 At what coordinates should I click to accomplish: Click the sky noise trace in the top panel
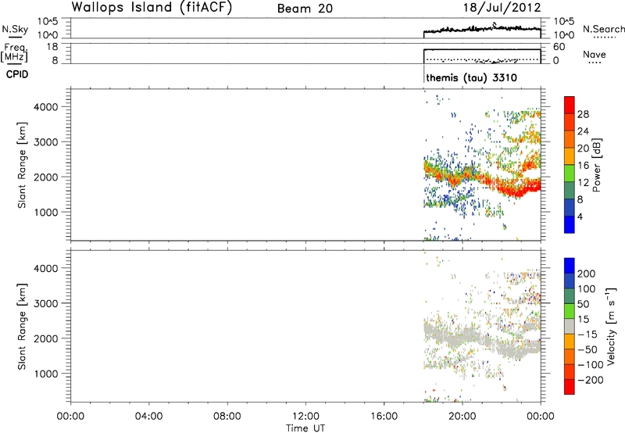pyautogui.click(x=482, y=29)
